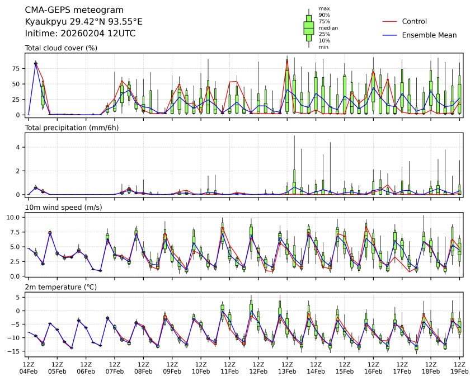
Task: Click the 11Feb date axis label
Action: coord(229,371)
